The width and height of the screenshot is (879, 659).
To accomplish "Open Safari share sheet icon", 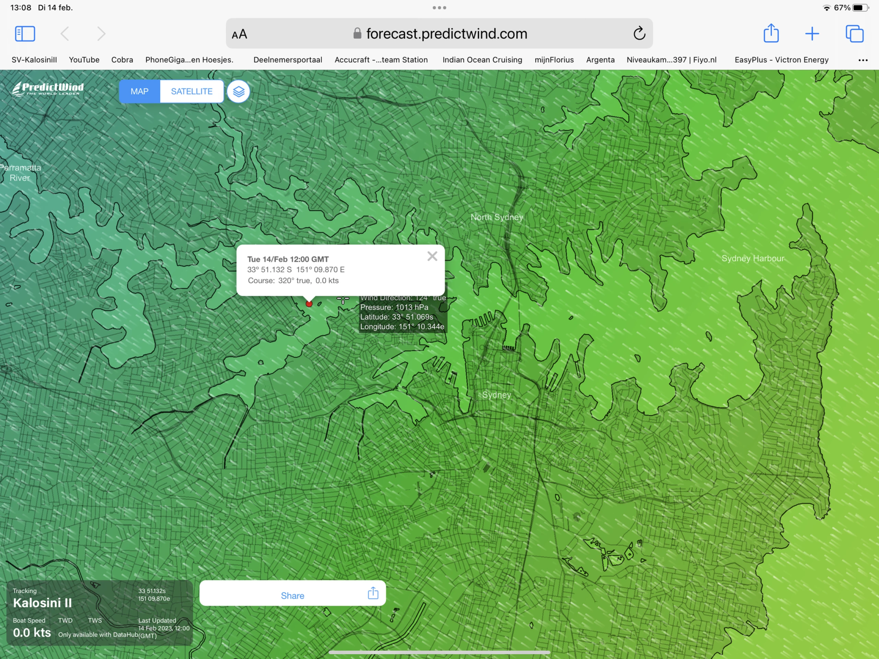I will (x=771, y=33).
